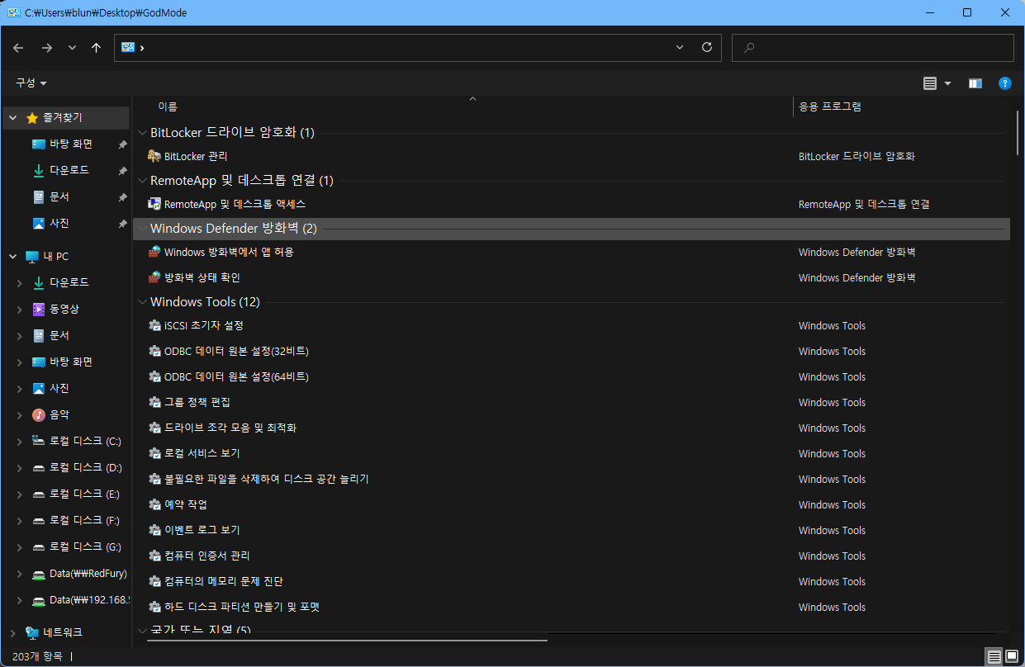Expand the 동영상 folder node
Screen dimensions: 1025x667
click(20, 310)
